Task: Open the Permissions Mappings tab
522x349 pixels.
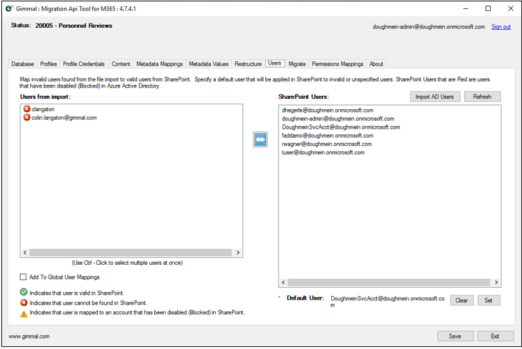Action: tap(337, 64)
